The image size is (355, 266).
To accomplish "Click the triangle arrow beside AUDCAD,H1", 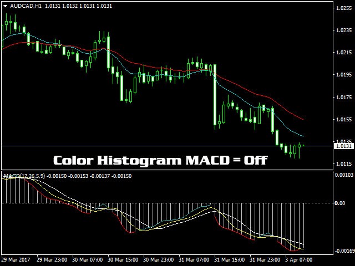I will tap(6, 6).
